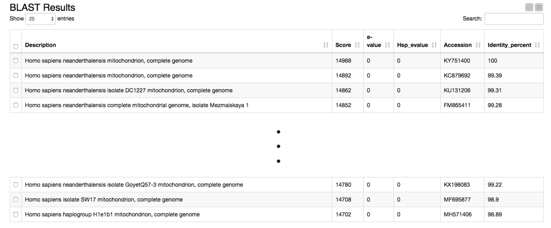This screenshot has width=551, height=228.
Task: Check the row with accession KY751400
Action: point(15,61)
